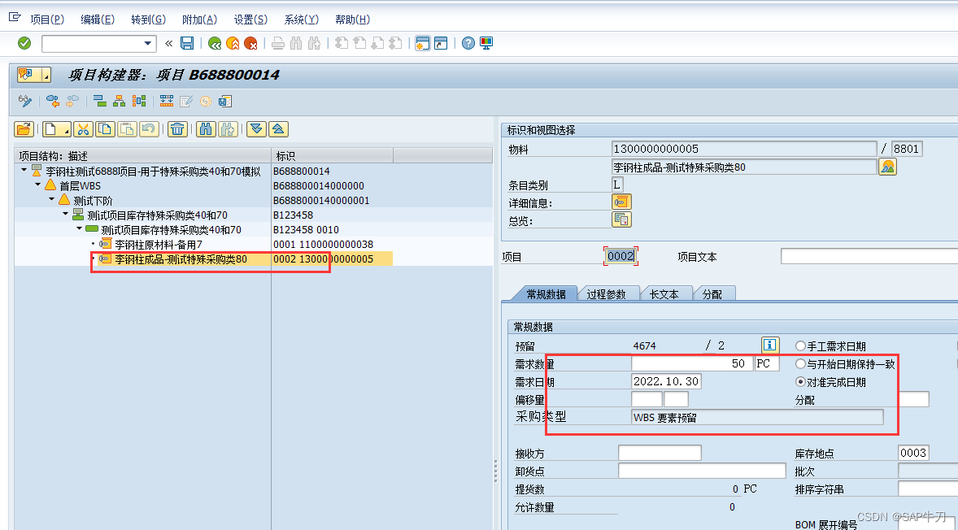The width and height of the screenshot is (958, 530).
Task: Collapse the 李钢柱测试6888项目 root node
Action: (24, 170)
